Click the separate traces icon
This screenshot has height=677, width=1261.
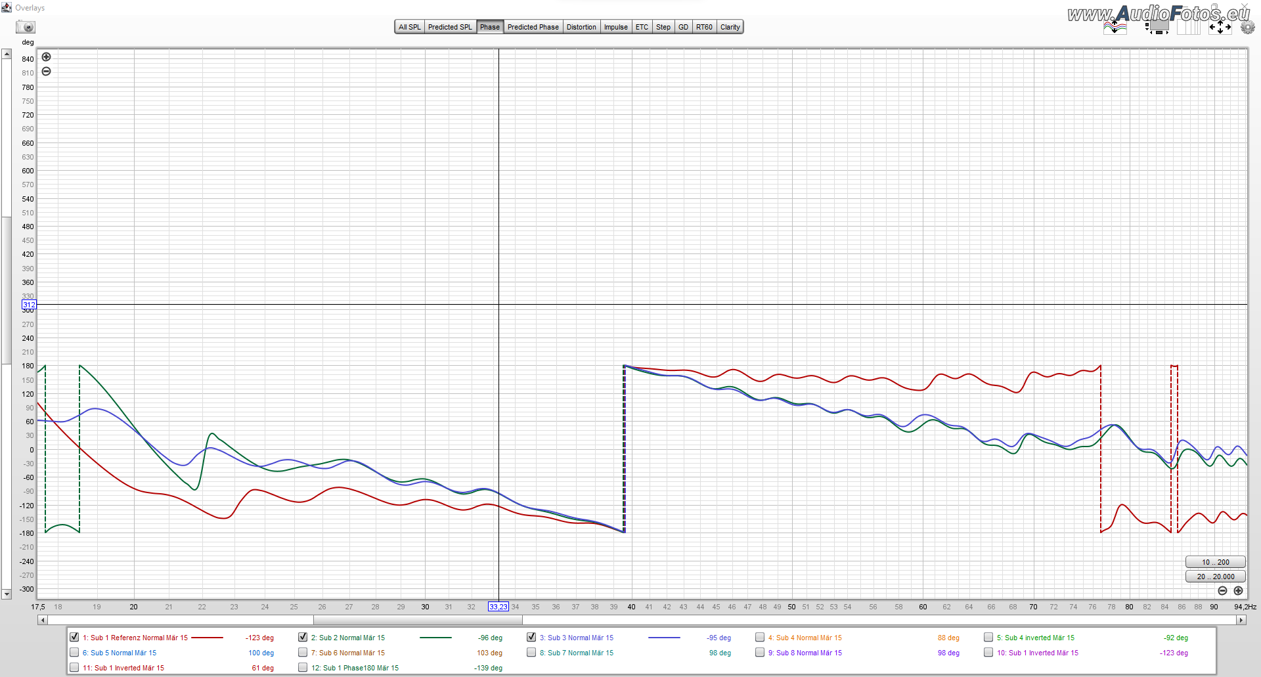[1115, 27]
